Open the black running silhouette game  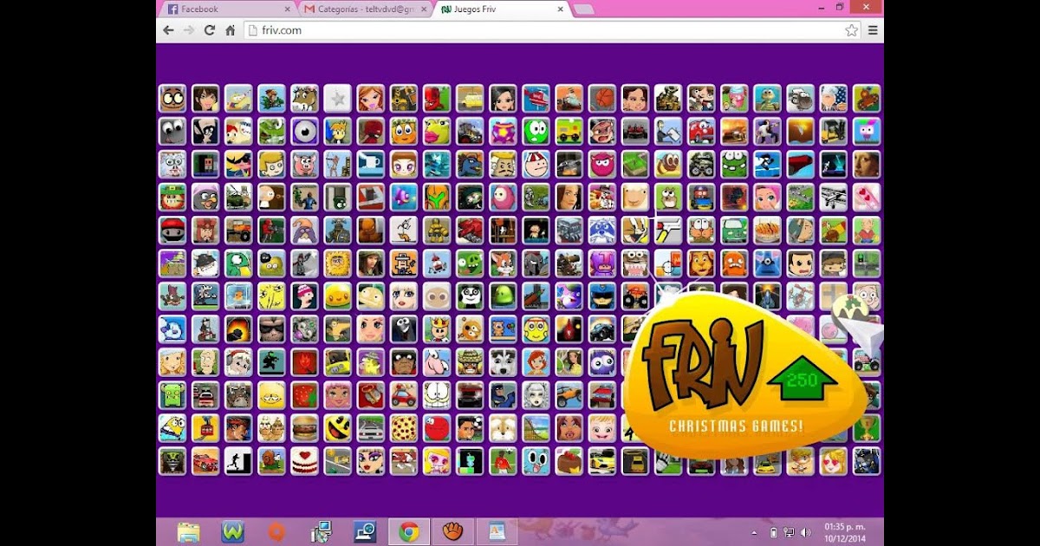coord(238,460)
